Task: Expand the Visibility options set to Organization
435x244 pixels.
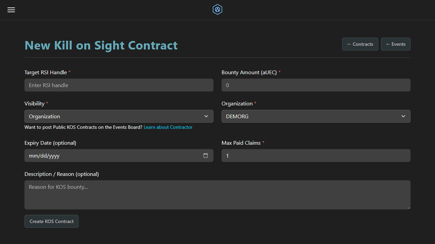Action: click(x=119, y=116)
